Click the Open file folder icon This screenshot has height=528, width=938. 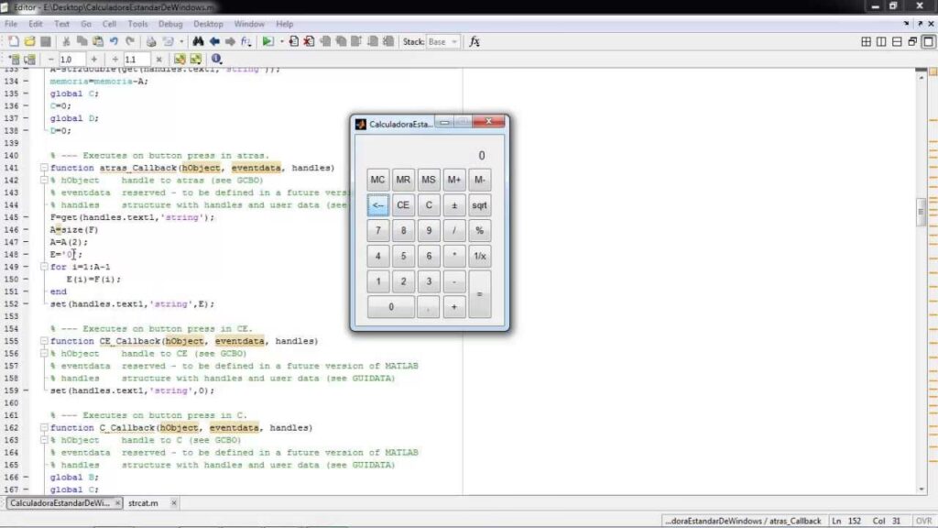29,41
